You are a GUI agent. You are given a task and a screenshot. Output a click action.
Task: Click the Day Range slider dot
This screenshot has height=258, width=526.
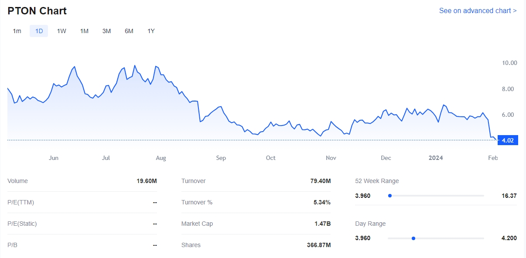(413, 238)
